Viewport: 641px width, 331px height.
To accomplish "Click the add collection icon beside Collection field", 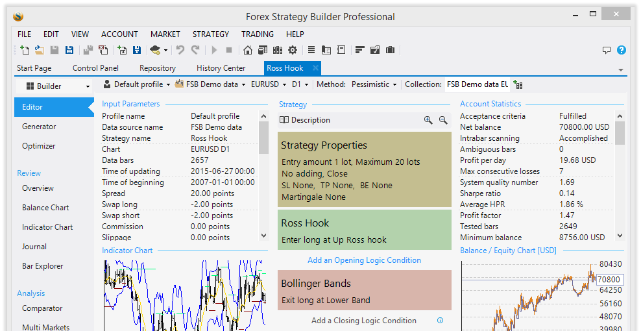I will pyautogui.click(x=518, y=84).
